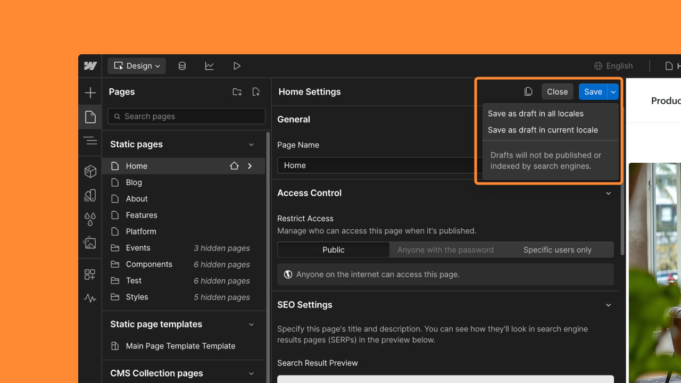
Task: Select Anyone with the password option
Action: (445, 249)
